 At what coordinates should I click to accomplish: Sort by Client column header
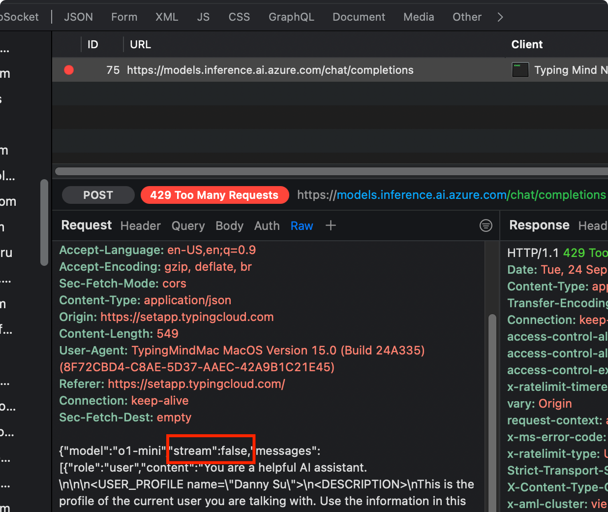coord(527,44)
